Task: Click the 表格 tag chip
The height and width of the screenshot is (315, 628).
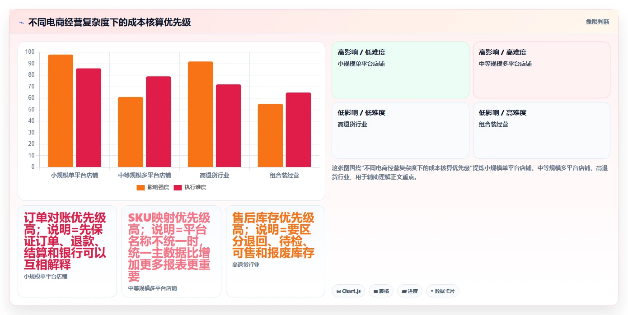Action: (x=381, y=291)
